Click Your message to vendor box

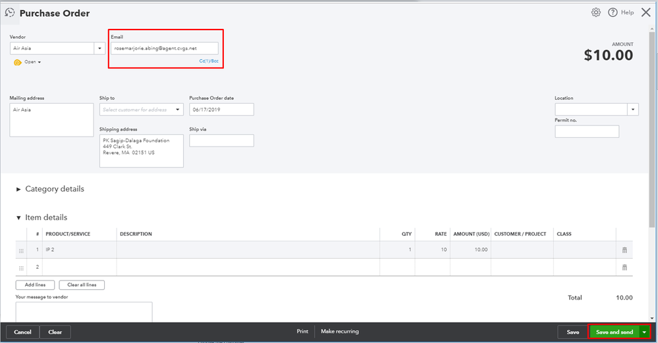coord(84,312)
